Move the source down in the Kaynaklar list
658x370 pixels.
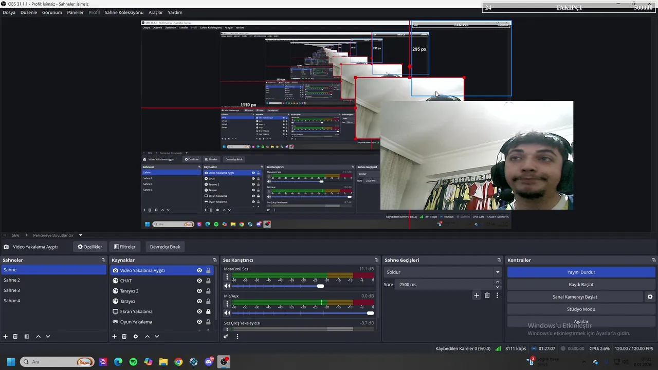point(157,337)
